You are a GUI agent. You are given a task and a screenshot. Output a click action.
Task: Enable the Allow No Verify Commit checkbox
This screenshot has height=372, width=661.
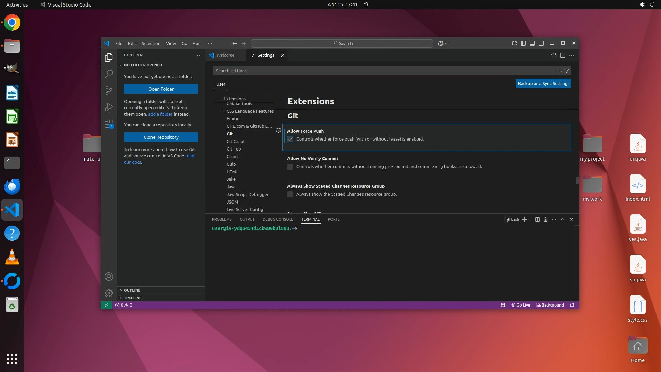click(x=290, y=167)
